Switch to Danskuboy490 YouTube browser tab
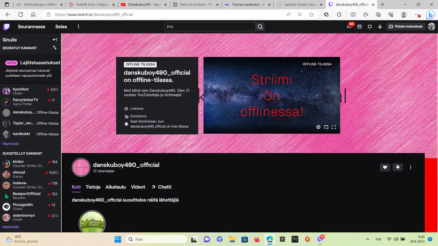 click(x=144, y=4)
